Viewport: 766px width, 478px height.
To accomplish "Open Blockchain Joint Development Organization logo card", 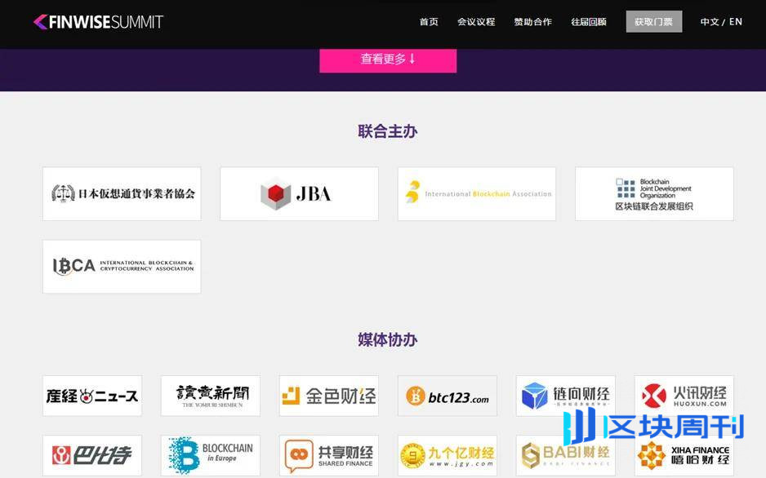I will coord(654,193).
